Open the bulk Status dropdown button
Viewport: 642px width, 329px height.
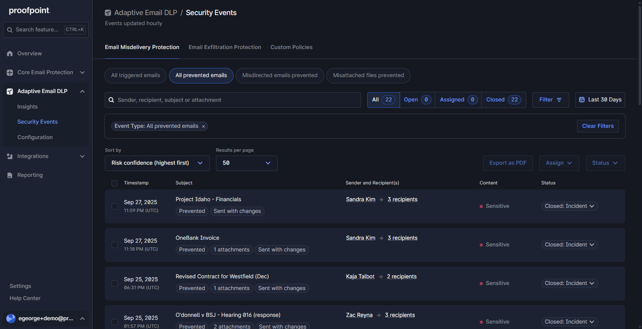point(605,163)
